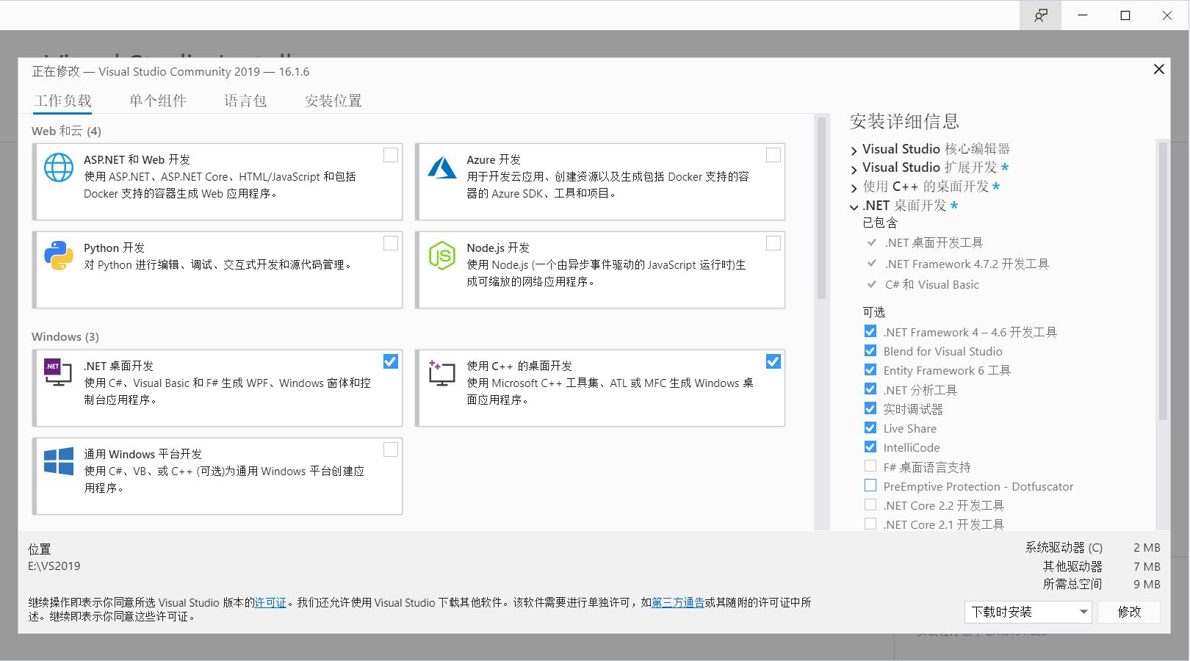Check .NET Core 2.1 开发工具
Image resolution: width=1190 pixels, height=661 pixels.
pos(870,524)
